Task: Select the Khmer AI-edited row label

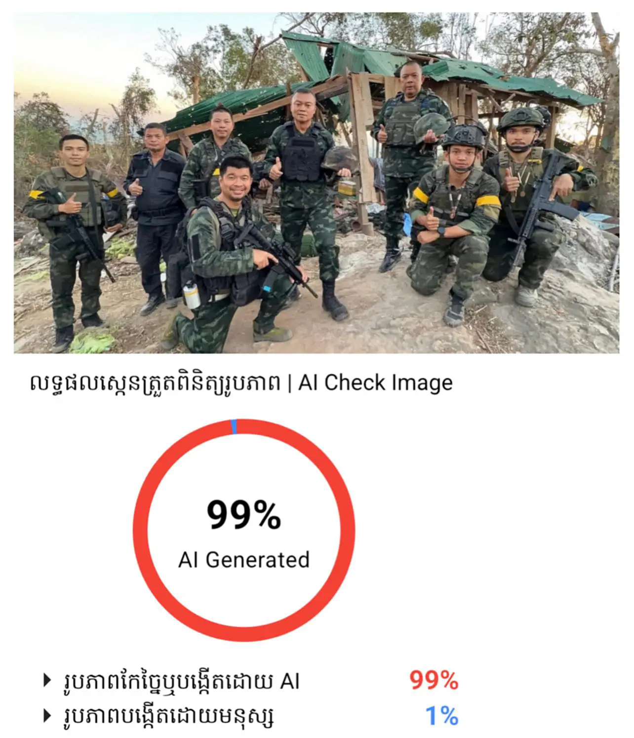Action: (x=182, y=681)
